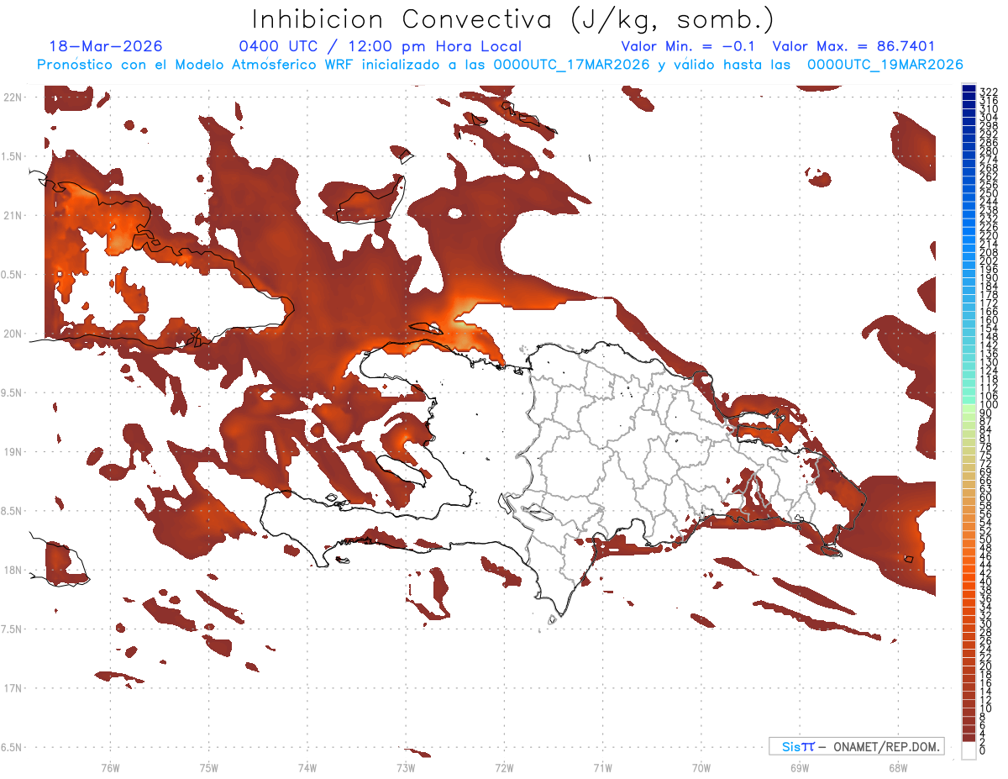Click the "22N" latitude label
Screen dimensions: 1008x779
click(12, 97)
